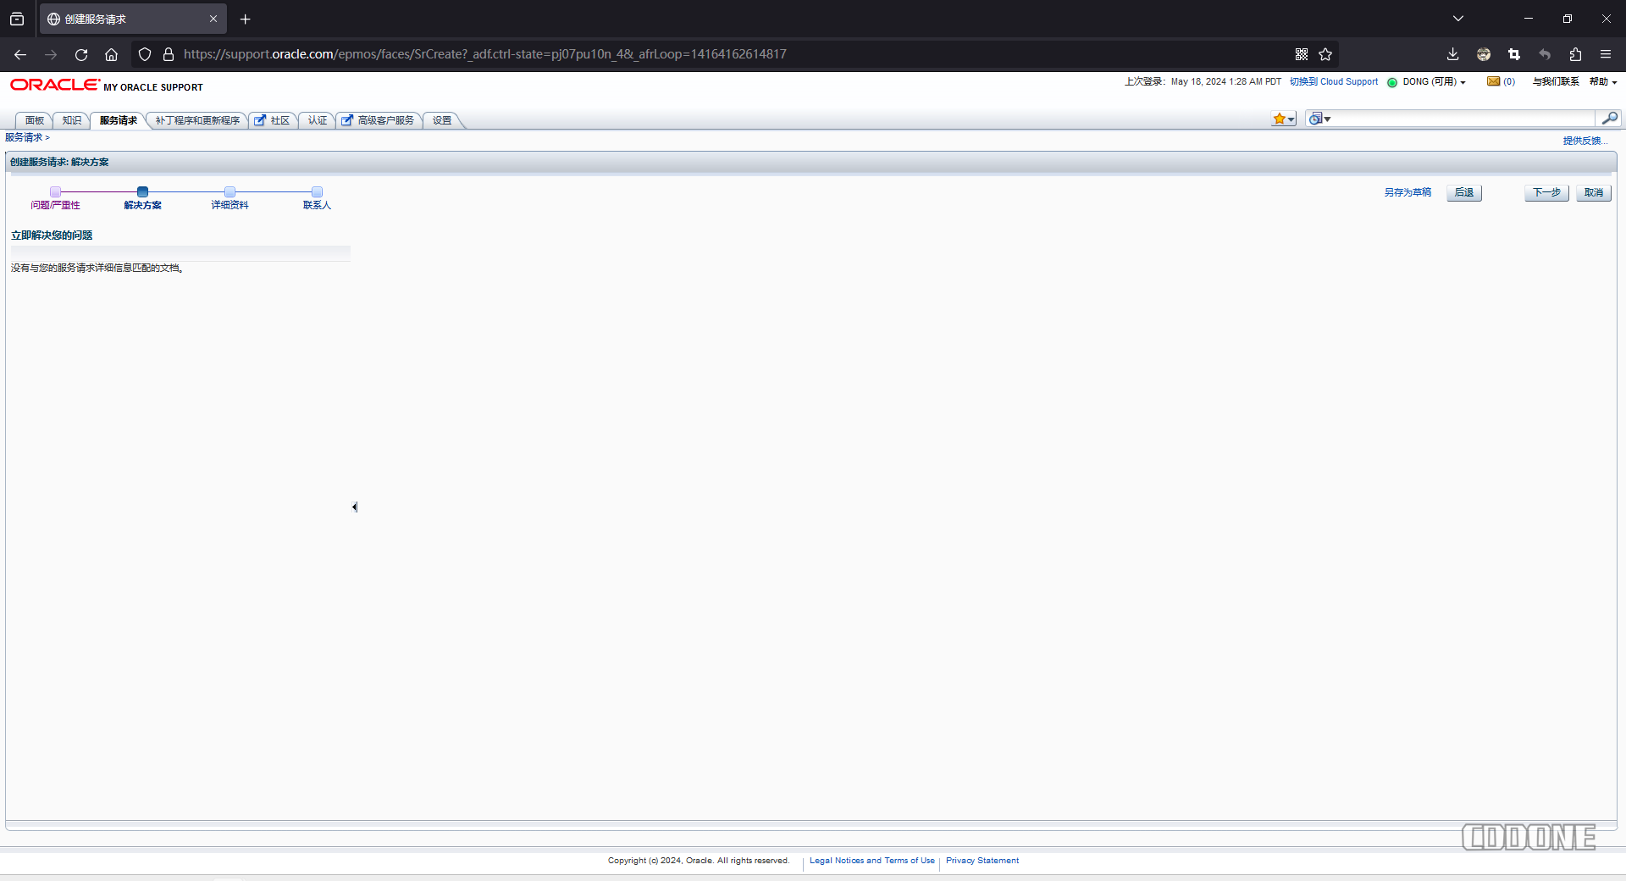Click the 立即解决您的问题 heading
The width and height of the screenshot is (1626, 881).
tap(52, 235)
